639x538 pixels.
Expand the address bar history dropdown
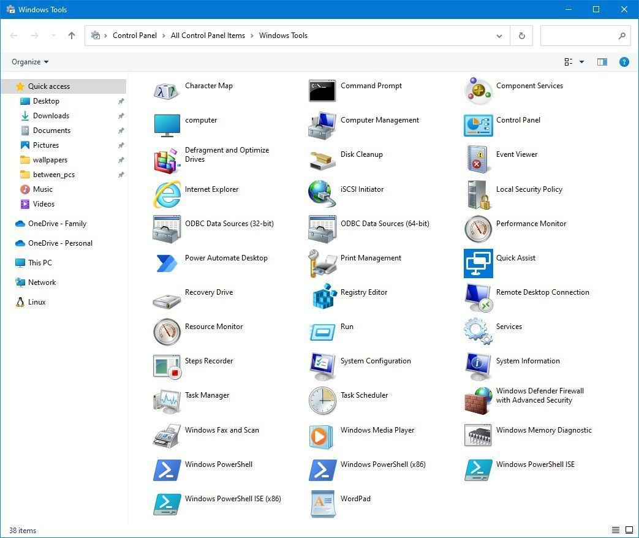(x=499, y=36)
